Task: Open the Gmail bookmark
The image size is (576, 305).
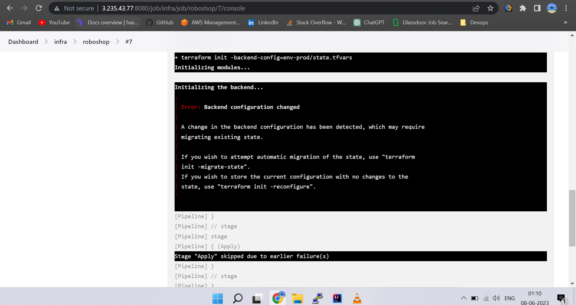Action: coord(19,23)
